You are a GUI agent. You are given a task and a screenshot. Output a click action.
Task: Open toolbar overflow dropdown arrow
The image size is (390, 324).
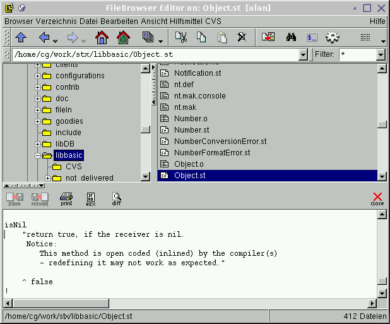click(x=383, y=42)
